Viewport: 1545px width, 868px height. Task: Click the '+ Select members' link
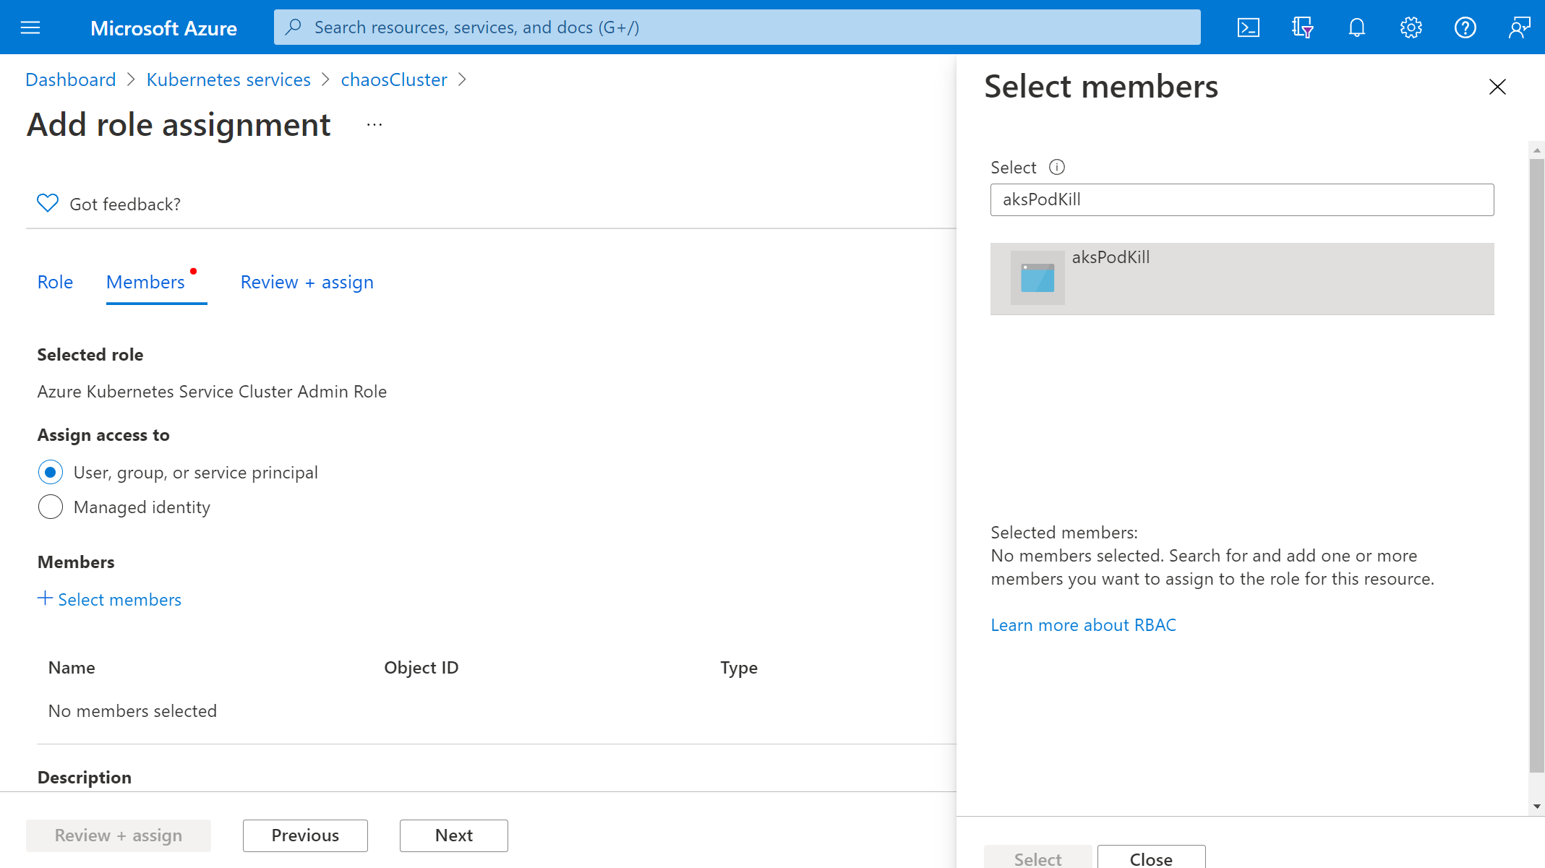pyautogui.click(x=109, y=600)
